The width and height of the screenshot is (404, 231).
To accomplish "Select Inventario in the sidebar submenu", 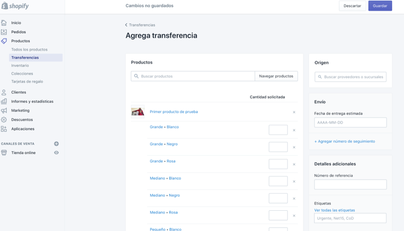I will (20, 66).
